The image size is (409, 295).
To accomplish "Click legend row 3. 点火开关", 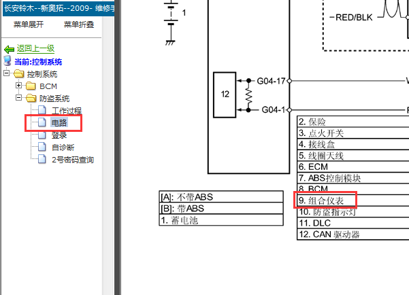I will click(x=353, y=133).
